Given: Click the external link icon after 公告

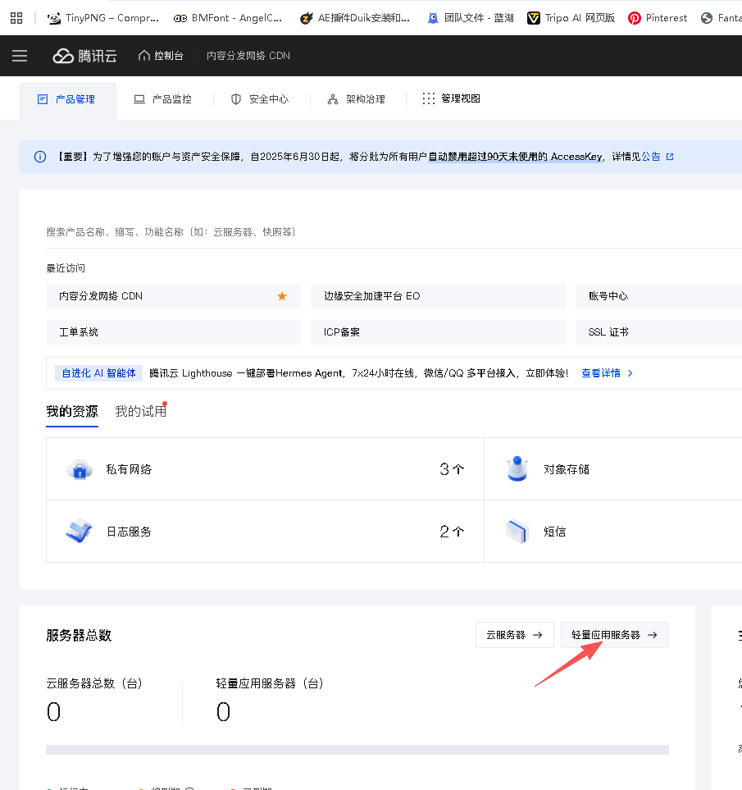Looking at the screenshot, I should 670,157.
